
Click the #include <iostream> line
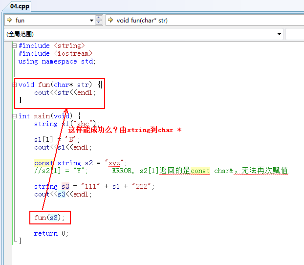click(55, 53)
